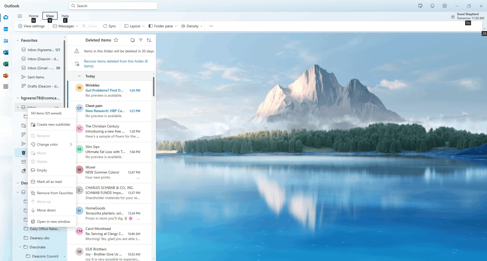Open the notifications bell
The height and width of the screenshot is (261, 487).
coord(432,6)
